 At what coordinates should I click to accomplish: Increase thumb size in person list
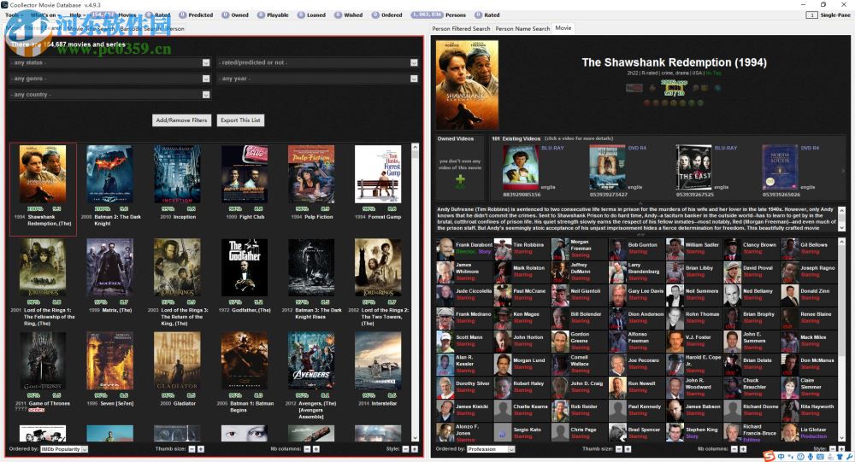click(628, 449)
